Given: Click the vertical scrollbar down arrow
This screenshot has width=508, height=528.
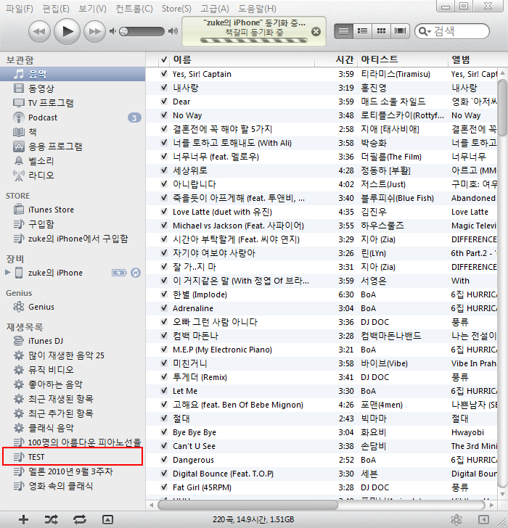Looking at the screenshot, I should (503, 495).
